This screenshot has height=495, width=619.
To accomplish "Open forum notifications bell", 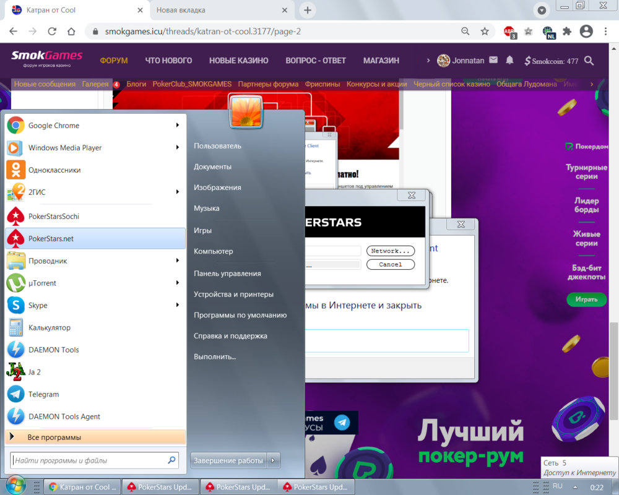I will (509, 60).
